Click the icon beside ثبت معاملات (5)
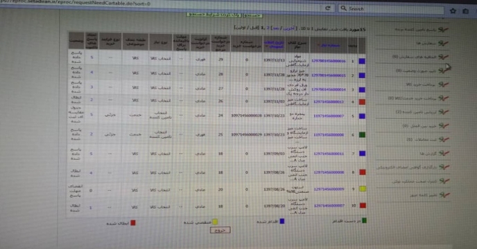The height and width of the screenshot is (249, 477). tap(444, 140)
